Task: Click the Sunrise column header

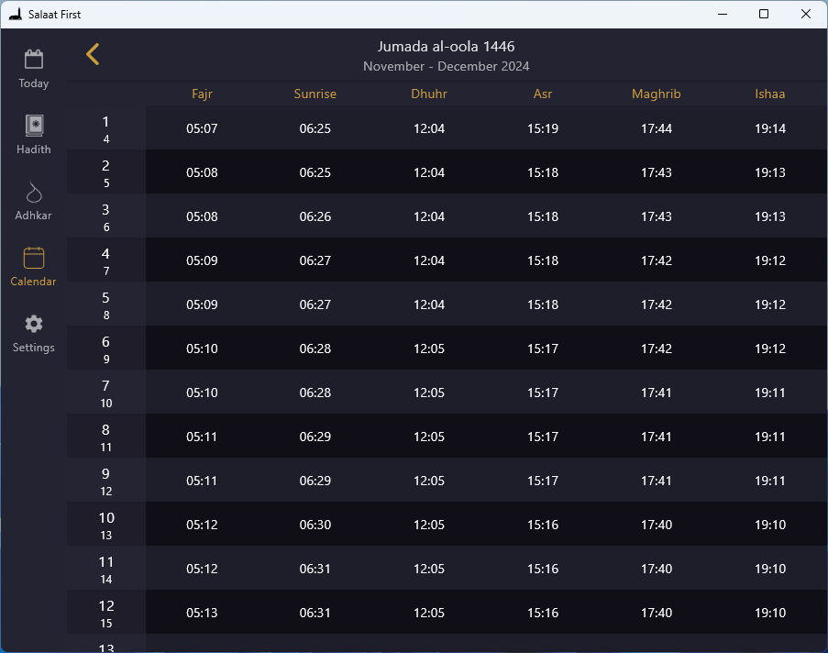Action: 315,94
